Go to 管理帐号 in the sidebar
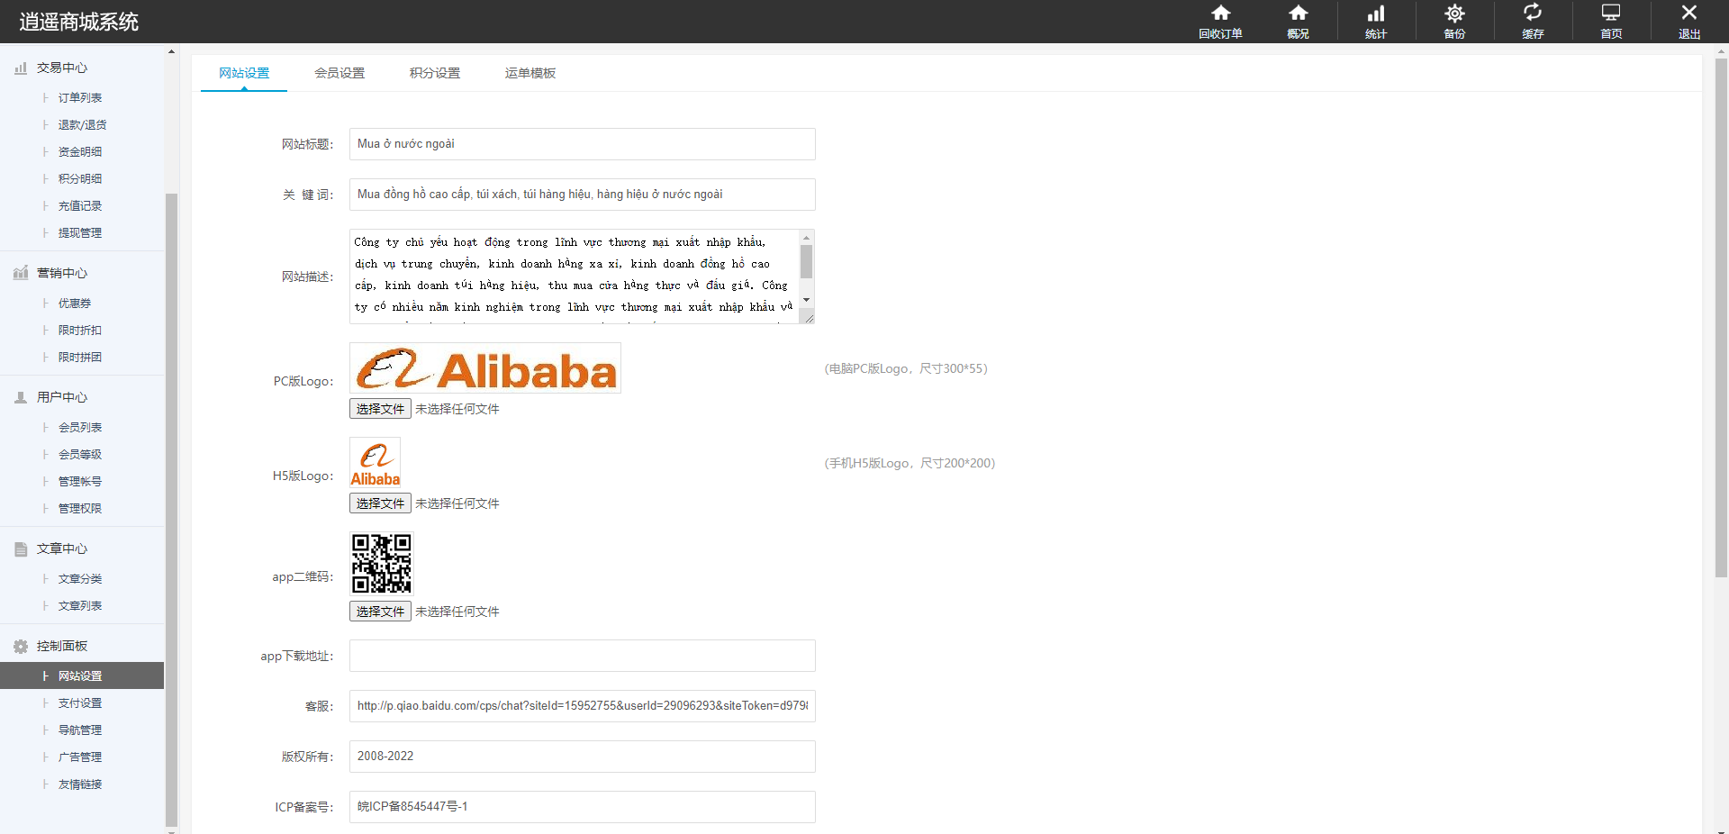The height and width of the screenshot is (834, 1729). click(x=80, y=481)
